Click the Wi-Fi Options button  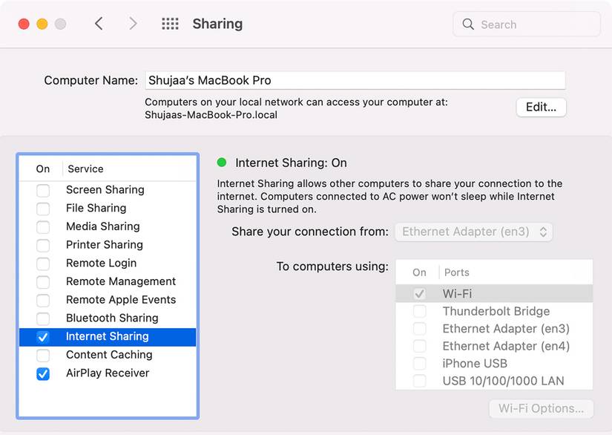point(541,408)
